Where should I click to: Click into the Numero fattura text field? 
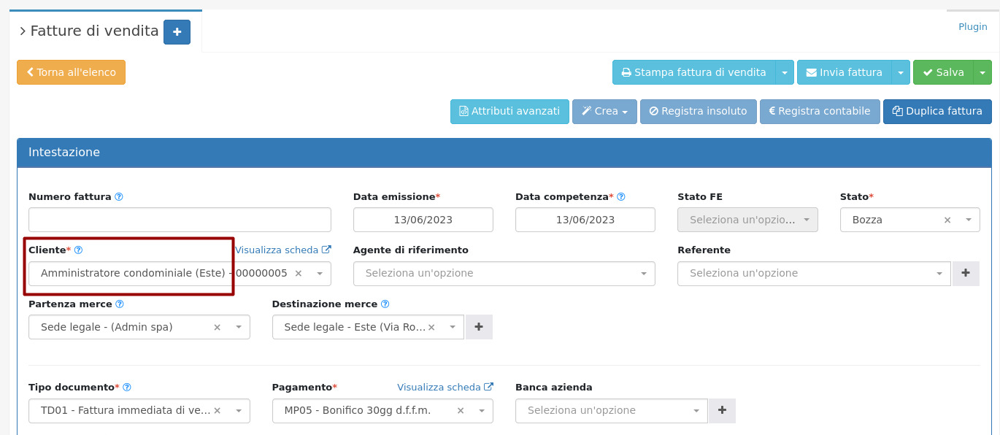[180, 220]
